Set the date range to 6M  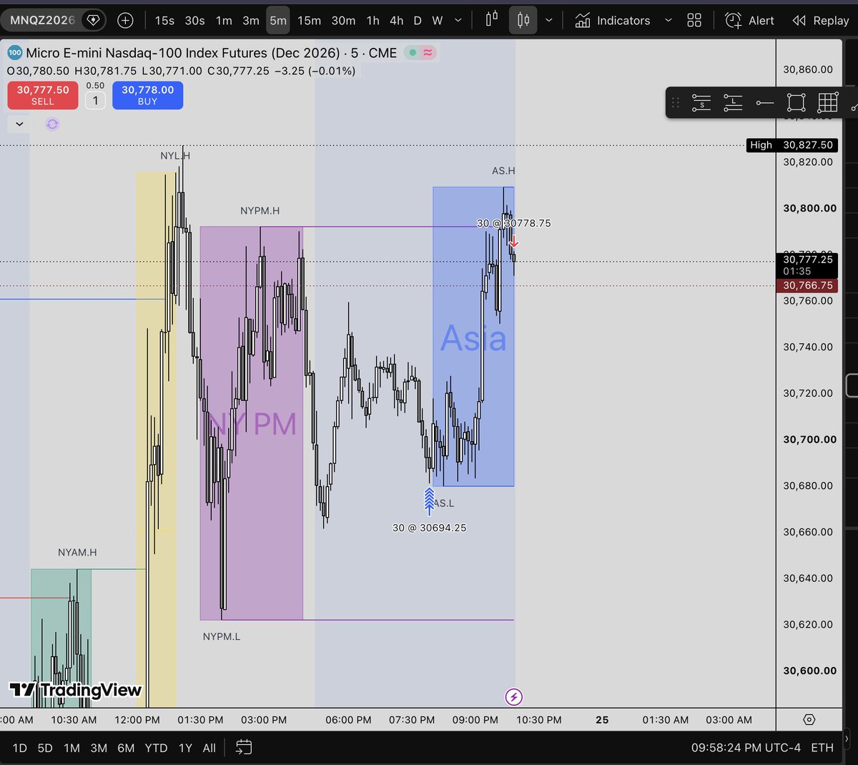[x=126, y=748]
